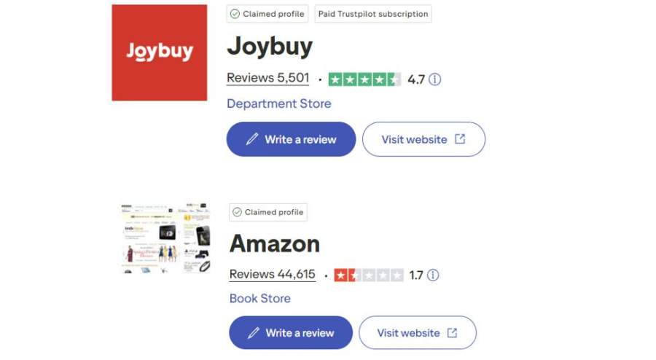
Task: Write a review for Joybuy
Action: pyautogui.click(x=291, y=139)
